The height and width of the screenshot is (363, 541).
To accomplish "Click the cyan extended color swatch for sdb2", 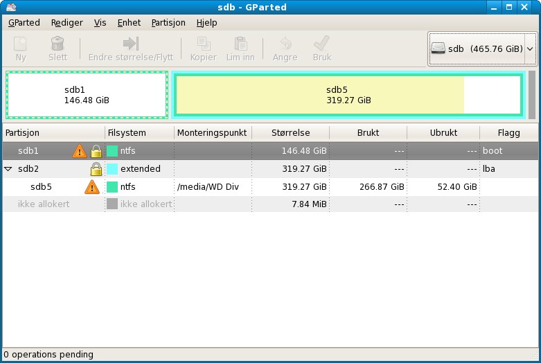I will coord(112,169).
